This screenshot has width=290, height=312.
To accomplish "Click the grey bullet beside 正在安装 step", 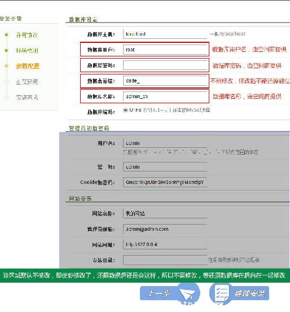I will (x=7, y=81).
